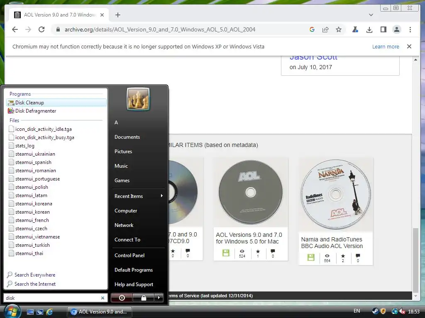Click Learn more link in infobar

click(386, 46)
